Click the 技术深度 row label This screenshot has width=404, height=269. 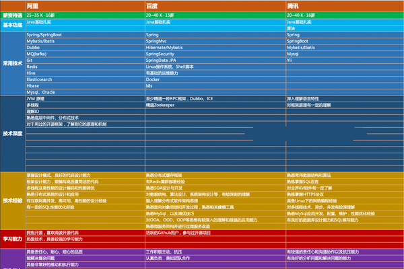(x=13, y=134)
